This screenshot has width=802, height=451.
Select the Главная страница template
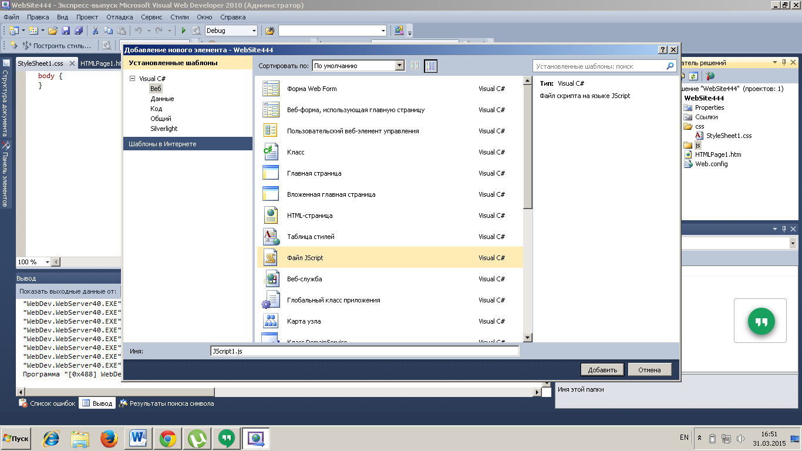[390, 173]
